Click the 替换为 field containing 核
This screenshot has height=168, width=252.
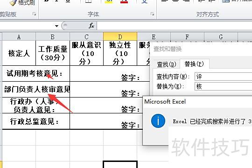(224, 86)
